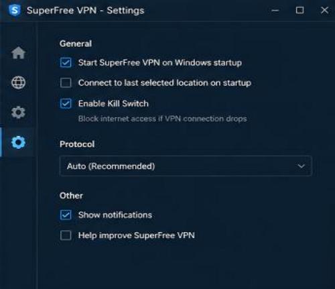Select the highlighted blue Settings gear icon
The image size is (335, 289).
click(x=18, y=142)
